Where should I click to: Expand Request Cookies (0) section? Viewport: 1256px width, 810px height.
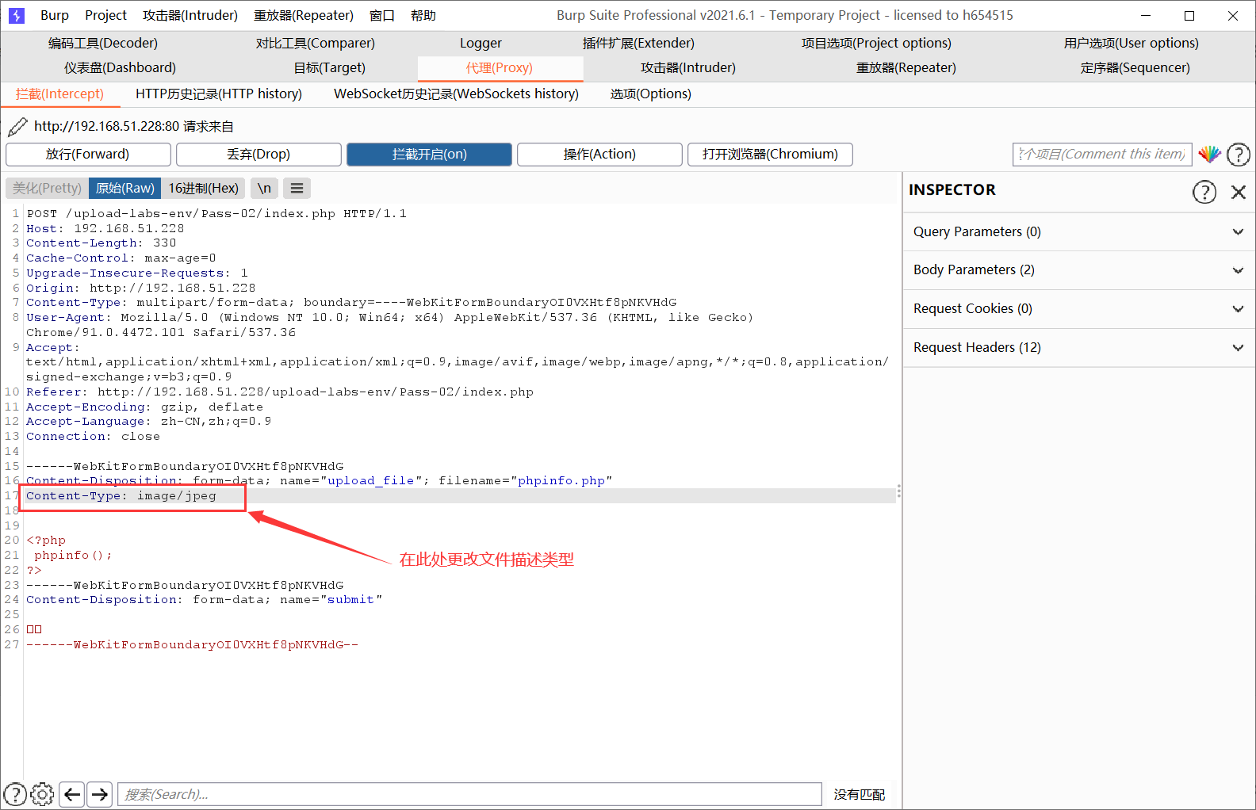tap(1079, 308)
